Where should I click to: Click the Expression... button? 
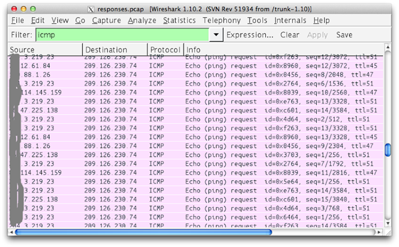coord(250,35)
